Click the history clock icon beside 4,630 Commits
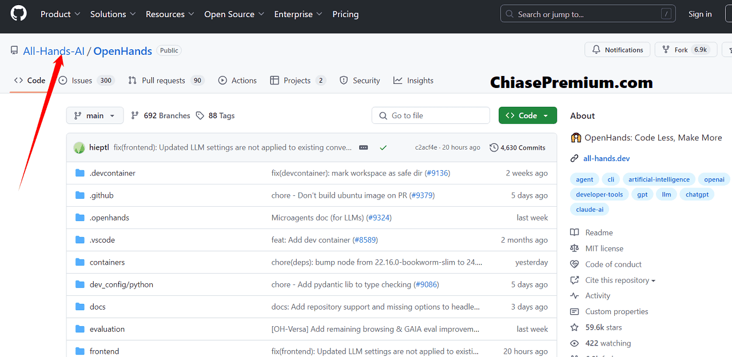The height and width of the screenshot is (357, 732). click(494, 147)
